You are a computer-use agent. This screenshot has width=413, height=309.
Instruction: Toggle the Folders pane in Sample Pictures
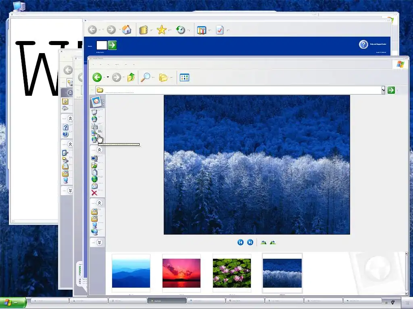[x=163, y=78]
